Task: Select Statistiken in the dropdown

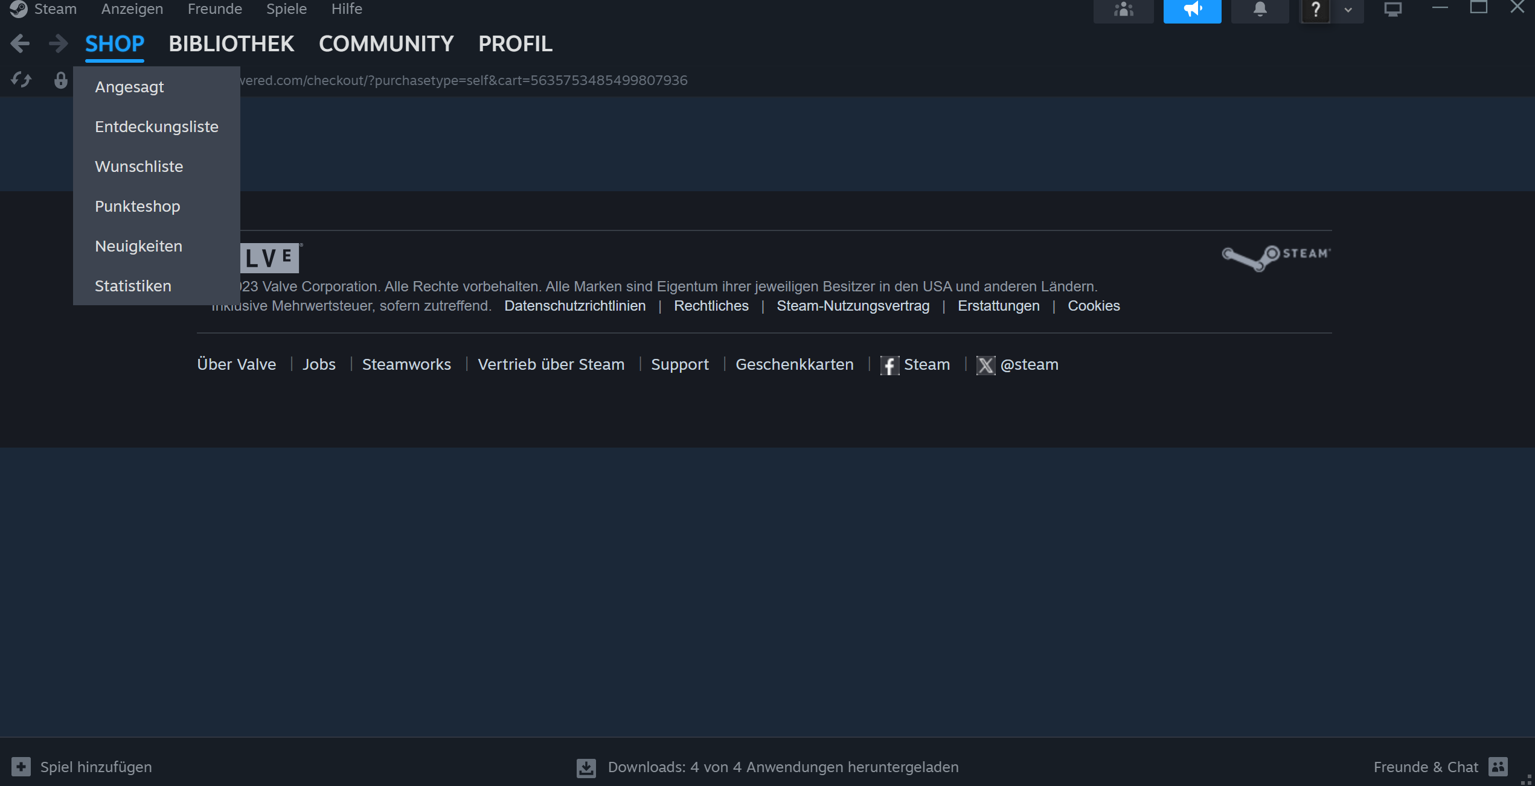Action: click(132, 285)
